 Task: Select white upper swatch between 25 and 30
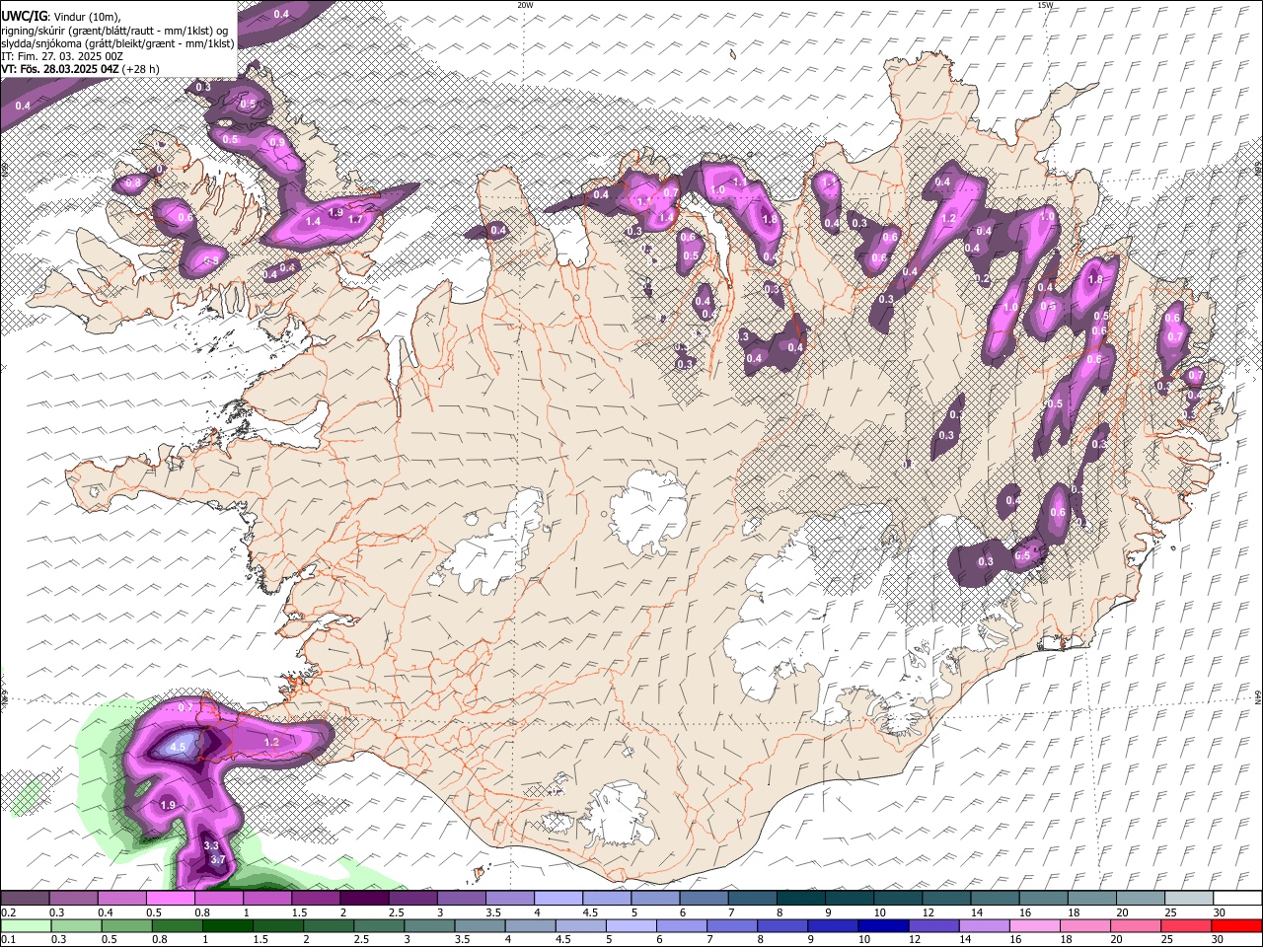pos(1188,898)
